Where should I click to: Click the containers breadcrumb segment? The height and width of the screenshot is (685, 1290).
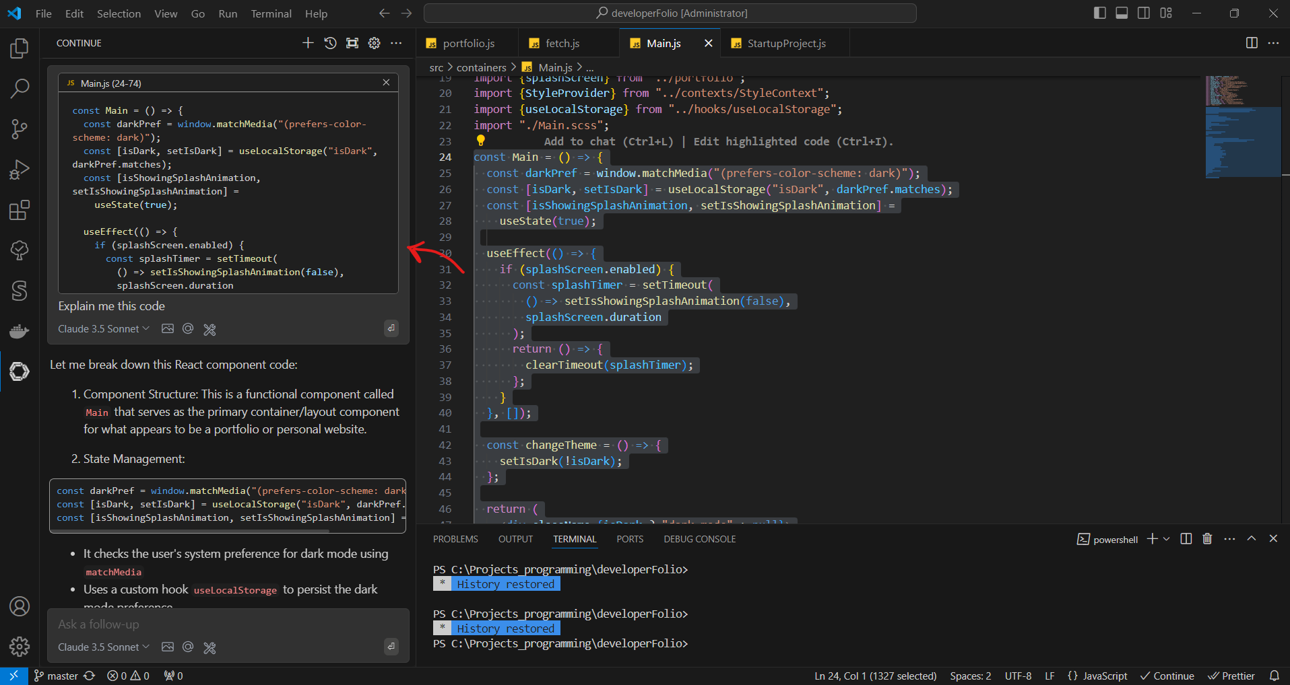481,67
